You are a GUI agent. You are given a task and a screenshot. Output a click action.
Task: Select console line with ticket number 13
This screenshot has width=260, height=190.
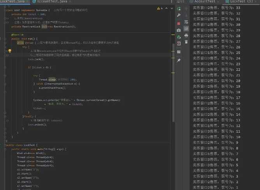tap(216, 120)
